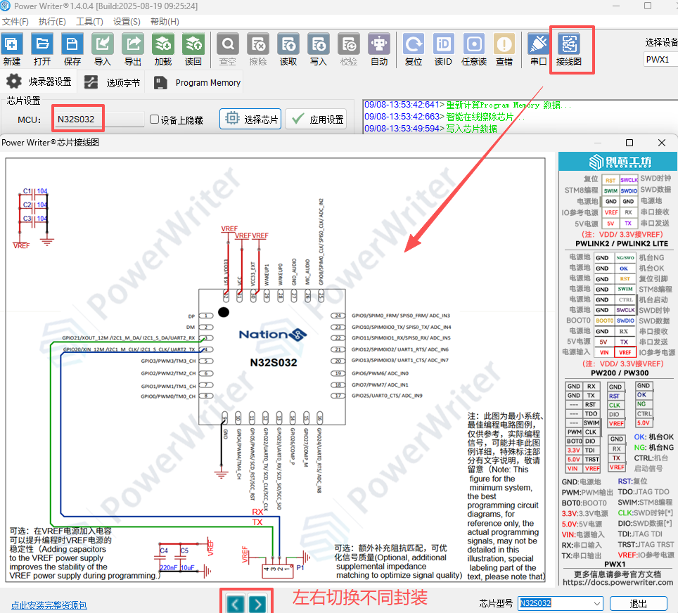Click the 导出 (Export) icon

[133, 49]
